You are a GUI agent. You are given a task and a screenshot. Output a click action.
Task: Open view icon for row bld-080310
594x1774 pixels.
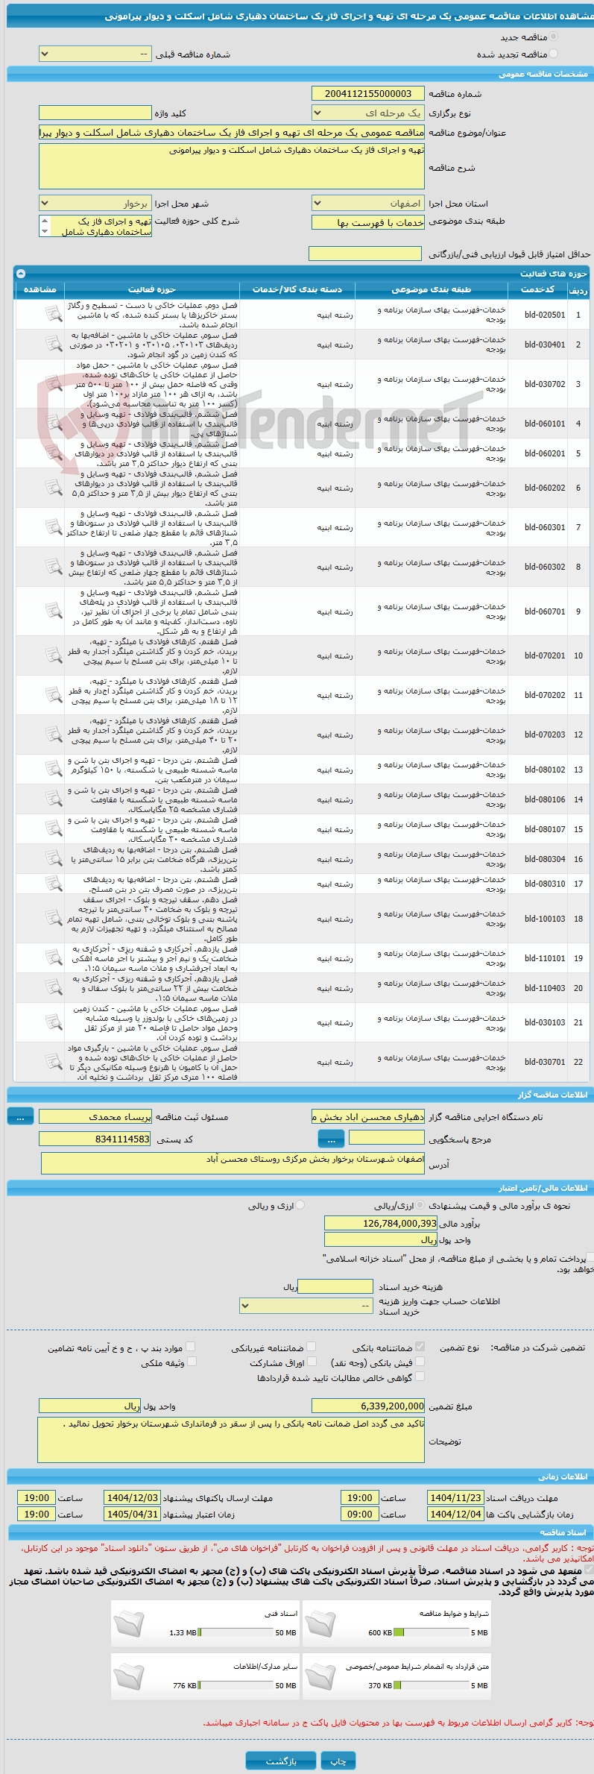[x=53, y=883]
